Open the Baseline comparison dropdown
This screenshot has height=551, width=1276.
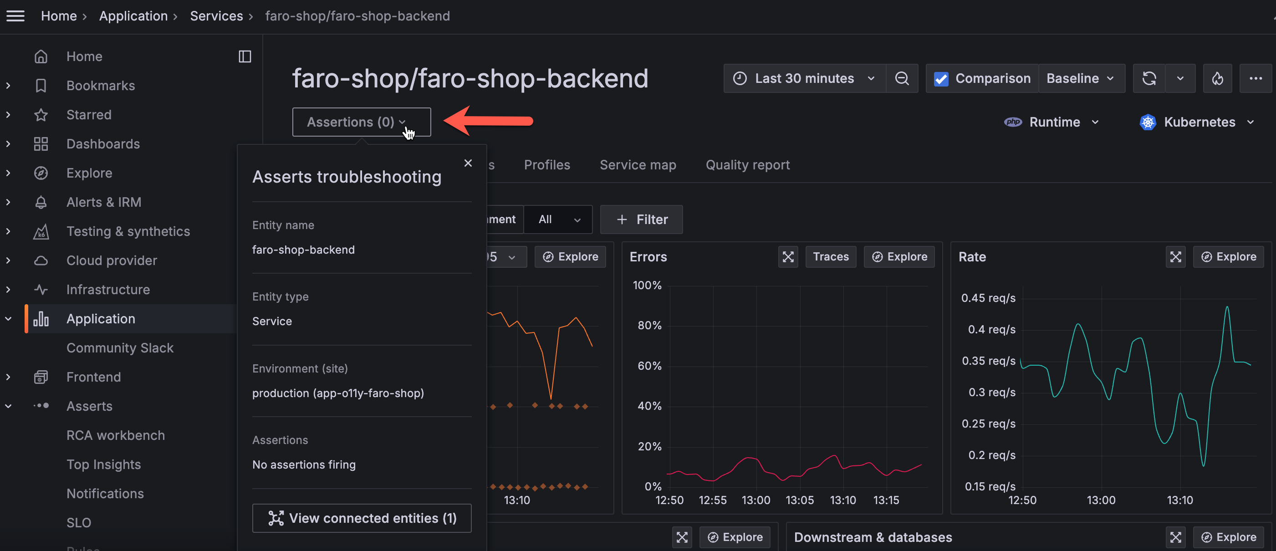click(x=1080, y=78)
